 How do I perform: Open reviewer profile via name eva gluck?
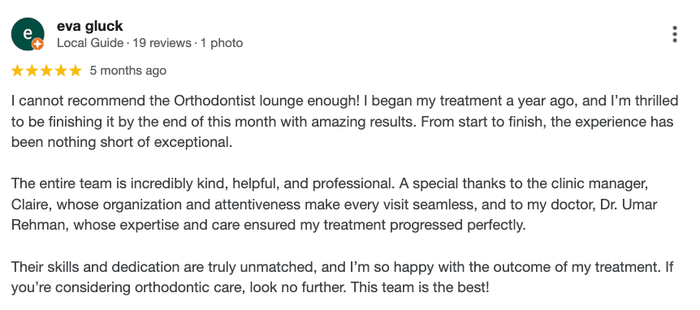pos(89,26)
